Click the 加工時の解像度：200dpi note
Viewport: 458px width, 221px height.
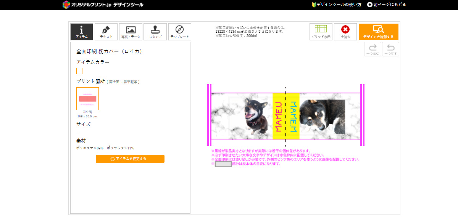[x=235, y=35]
